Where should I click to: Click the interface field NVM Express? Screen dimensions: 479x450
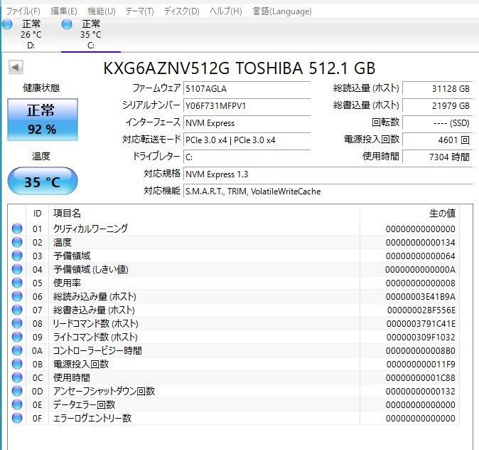pyautogui.click(x=247, y=123)
